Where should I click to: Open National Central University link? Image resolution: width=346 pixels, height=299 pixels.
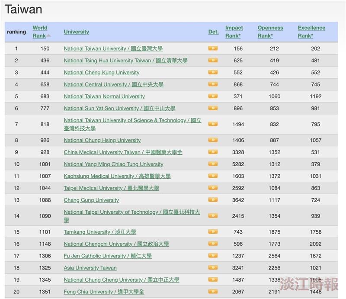pos(113,84)
